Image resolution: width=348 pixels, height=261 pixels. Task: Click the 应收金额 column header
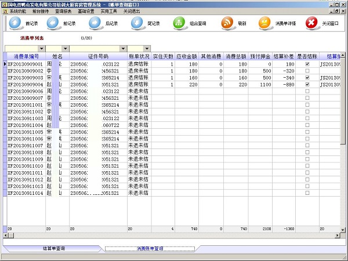(x=187, y=56)
